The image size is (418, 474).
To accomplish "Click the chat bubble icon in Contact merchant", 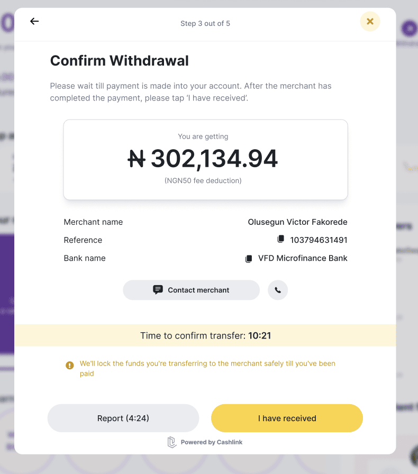I will coord(158,290).
